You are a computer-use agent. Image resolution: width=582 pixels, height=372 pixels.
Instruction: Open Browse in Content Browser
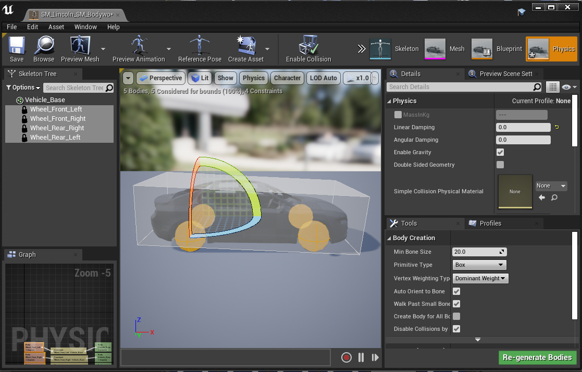pyautogui.click(x=44, y=46)
